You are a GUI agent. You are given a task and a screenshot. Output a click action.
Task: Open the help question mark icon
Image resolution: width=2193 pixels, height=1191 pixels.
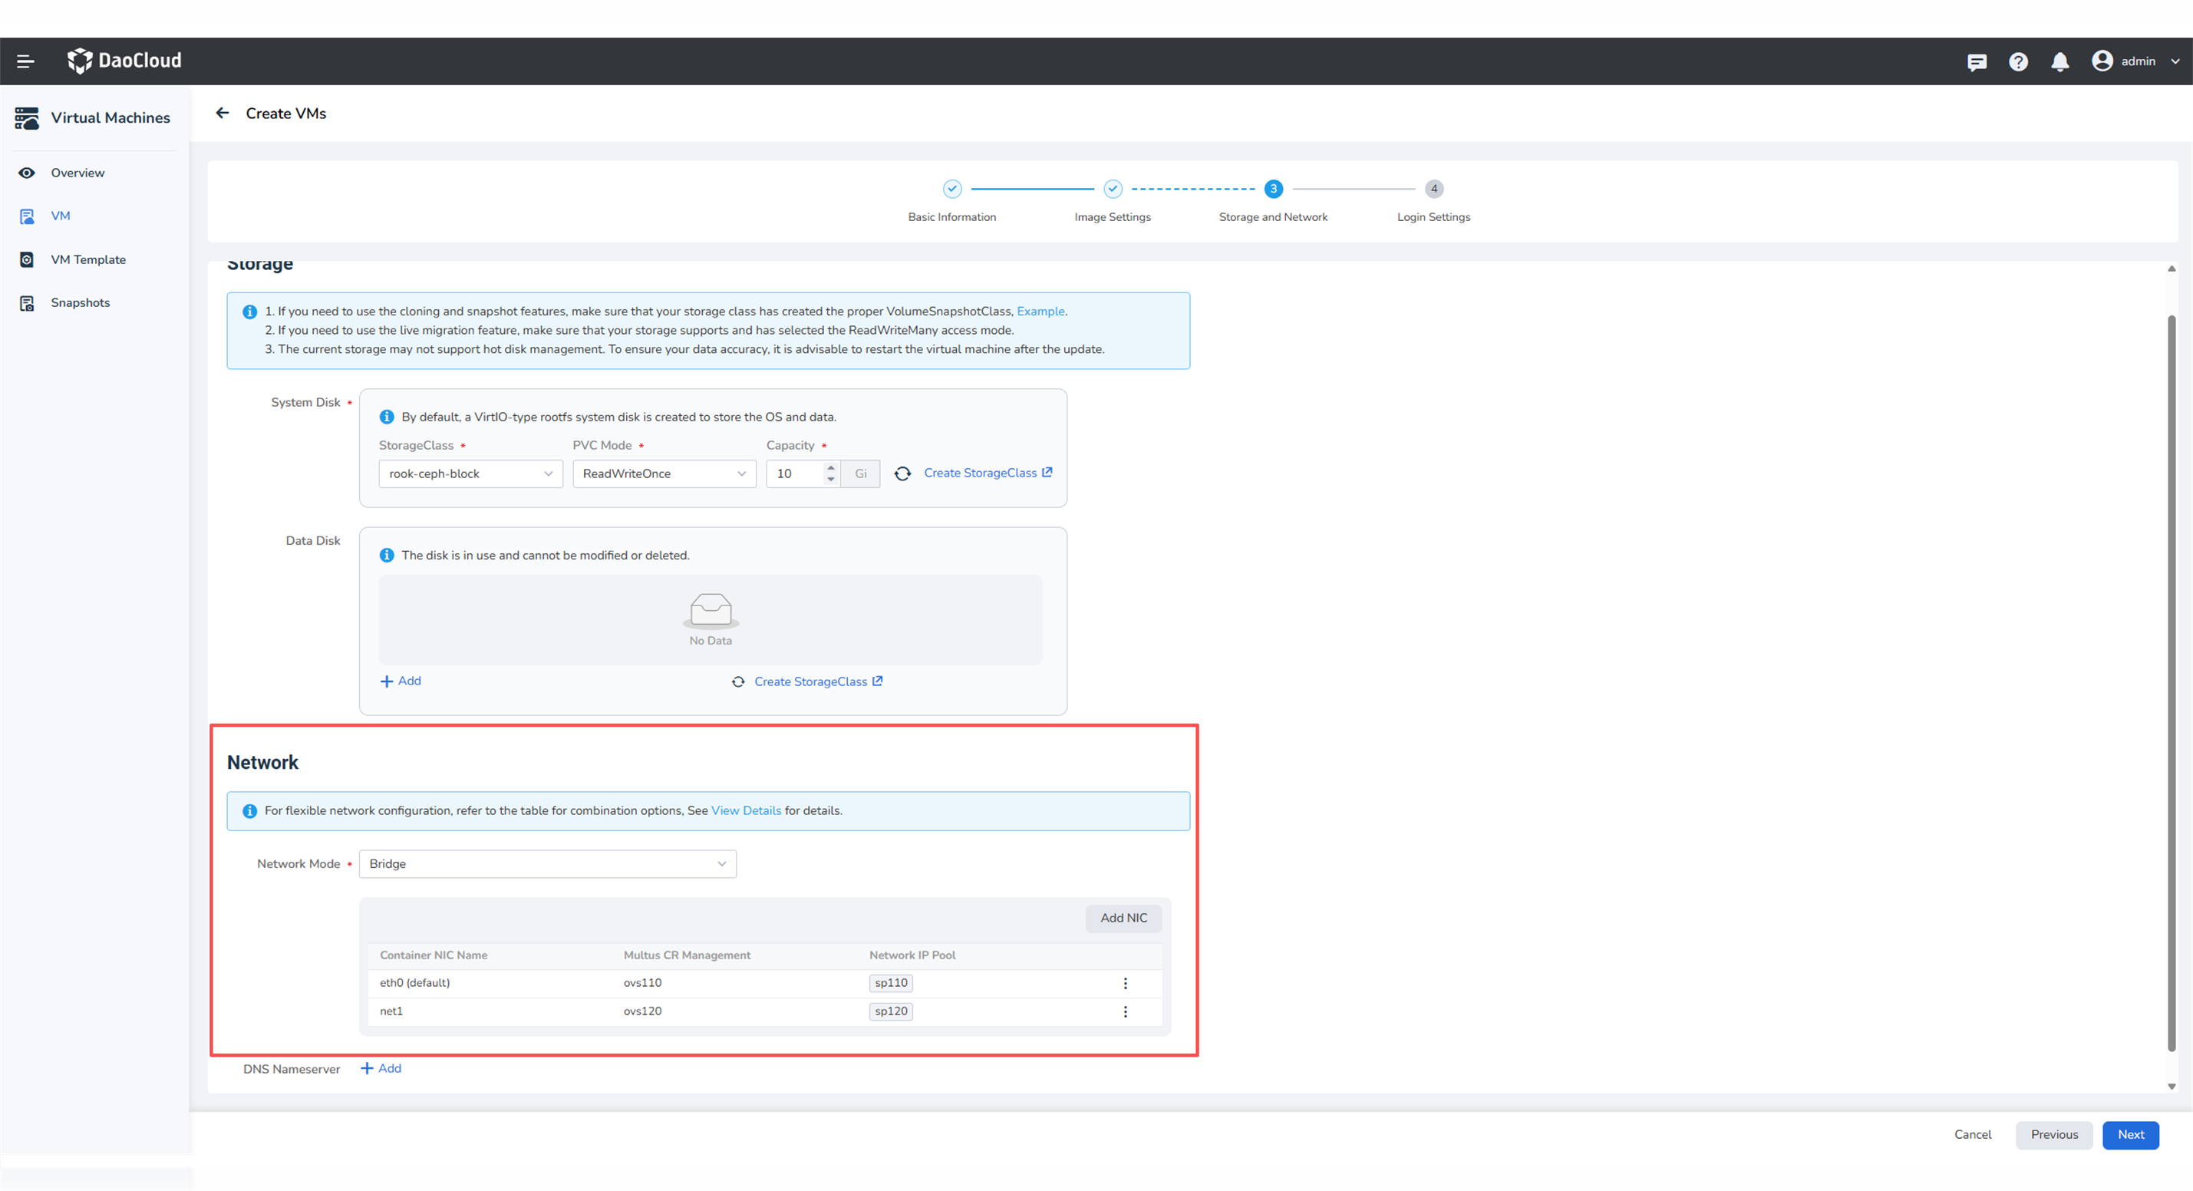pos(2019,61)
